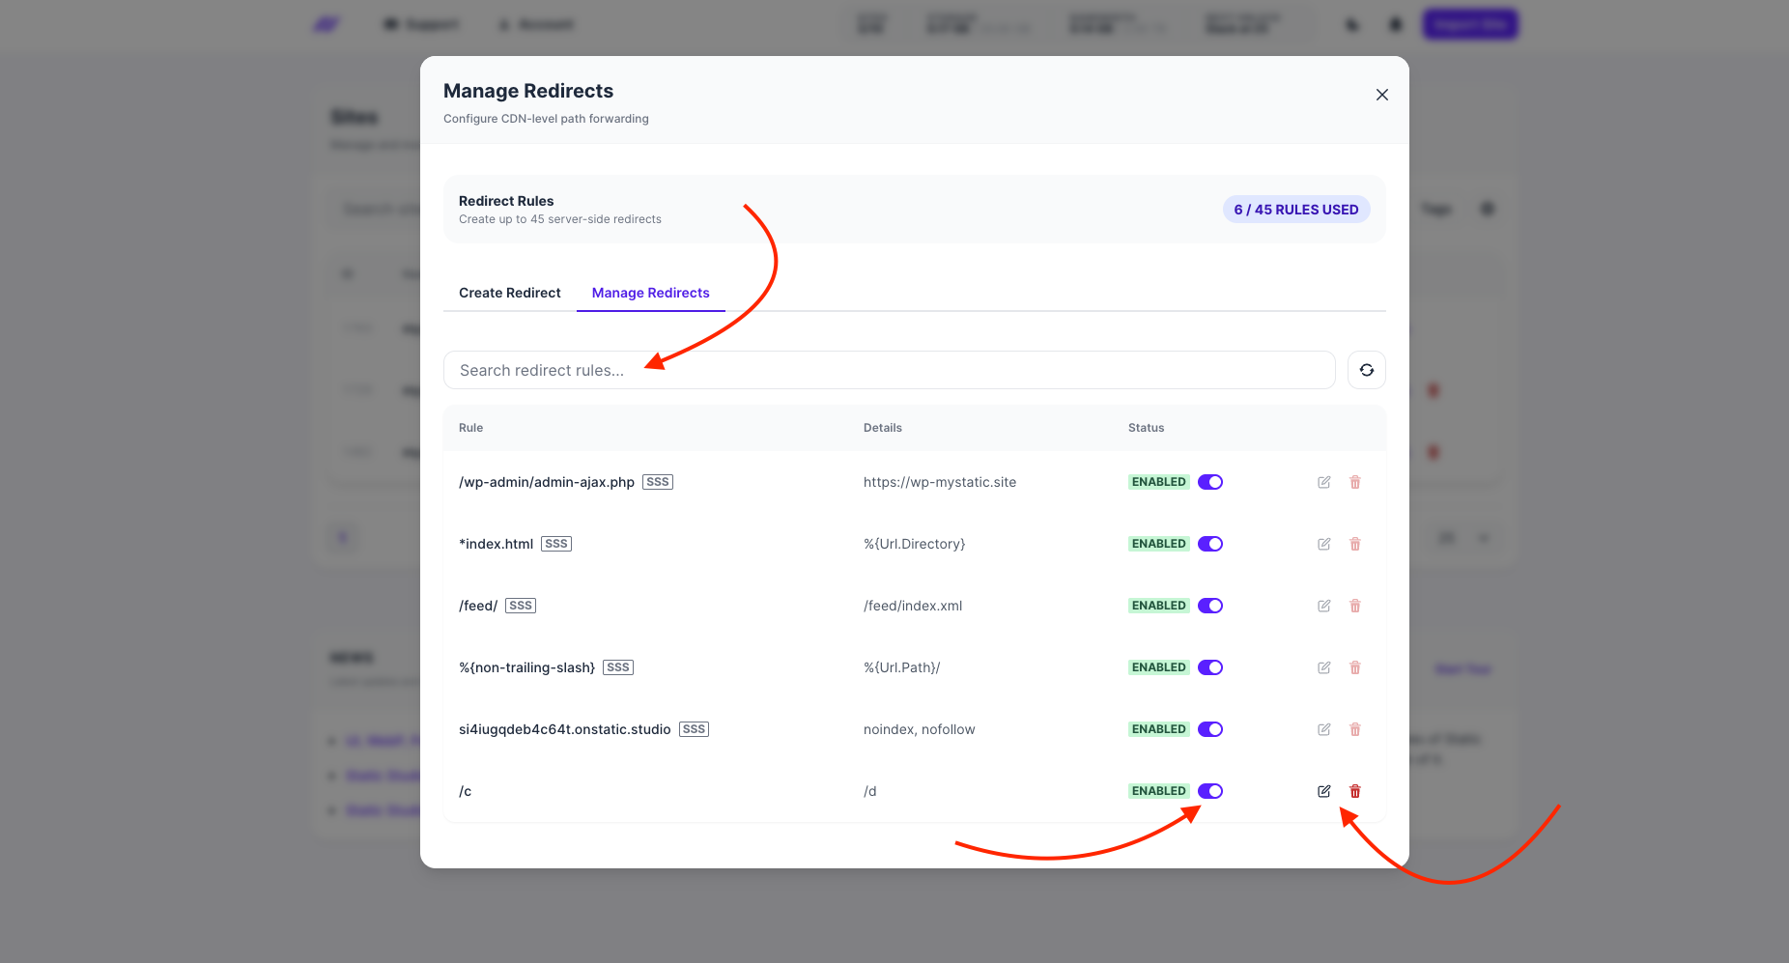This screenshot has height=963, width=1789.
Task: Edit the /feed/ redirect rule
Action: click(1323, 606)
